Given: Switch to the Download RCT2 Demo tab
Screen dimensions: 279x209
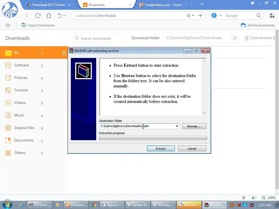Looking at the screenshot, I should click(51, 5).
